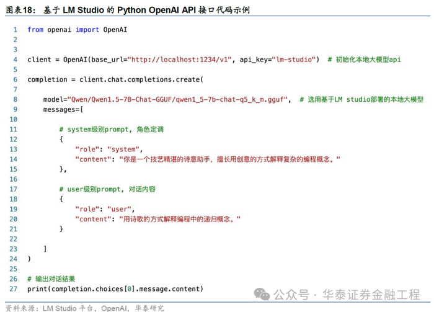Click line number 25 in the gutter
Screen dimensions: 434x312
13,269
